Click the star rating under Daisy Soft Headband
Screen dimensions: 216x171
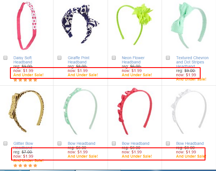[x=25, y=80]
